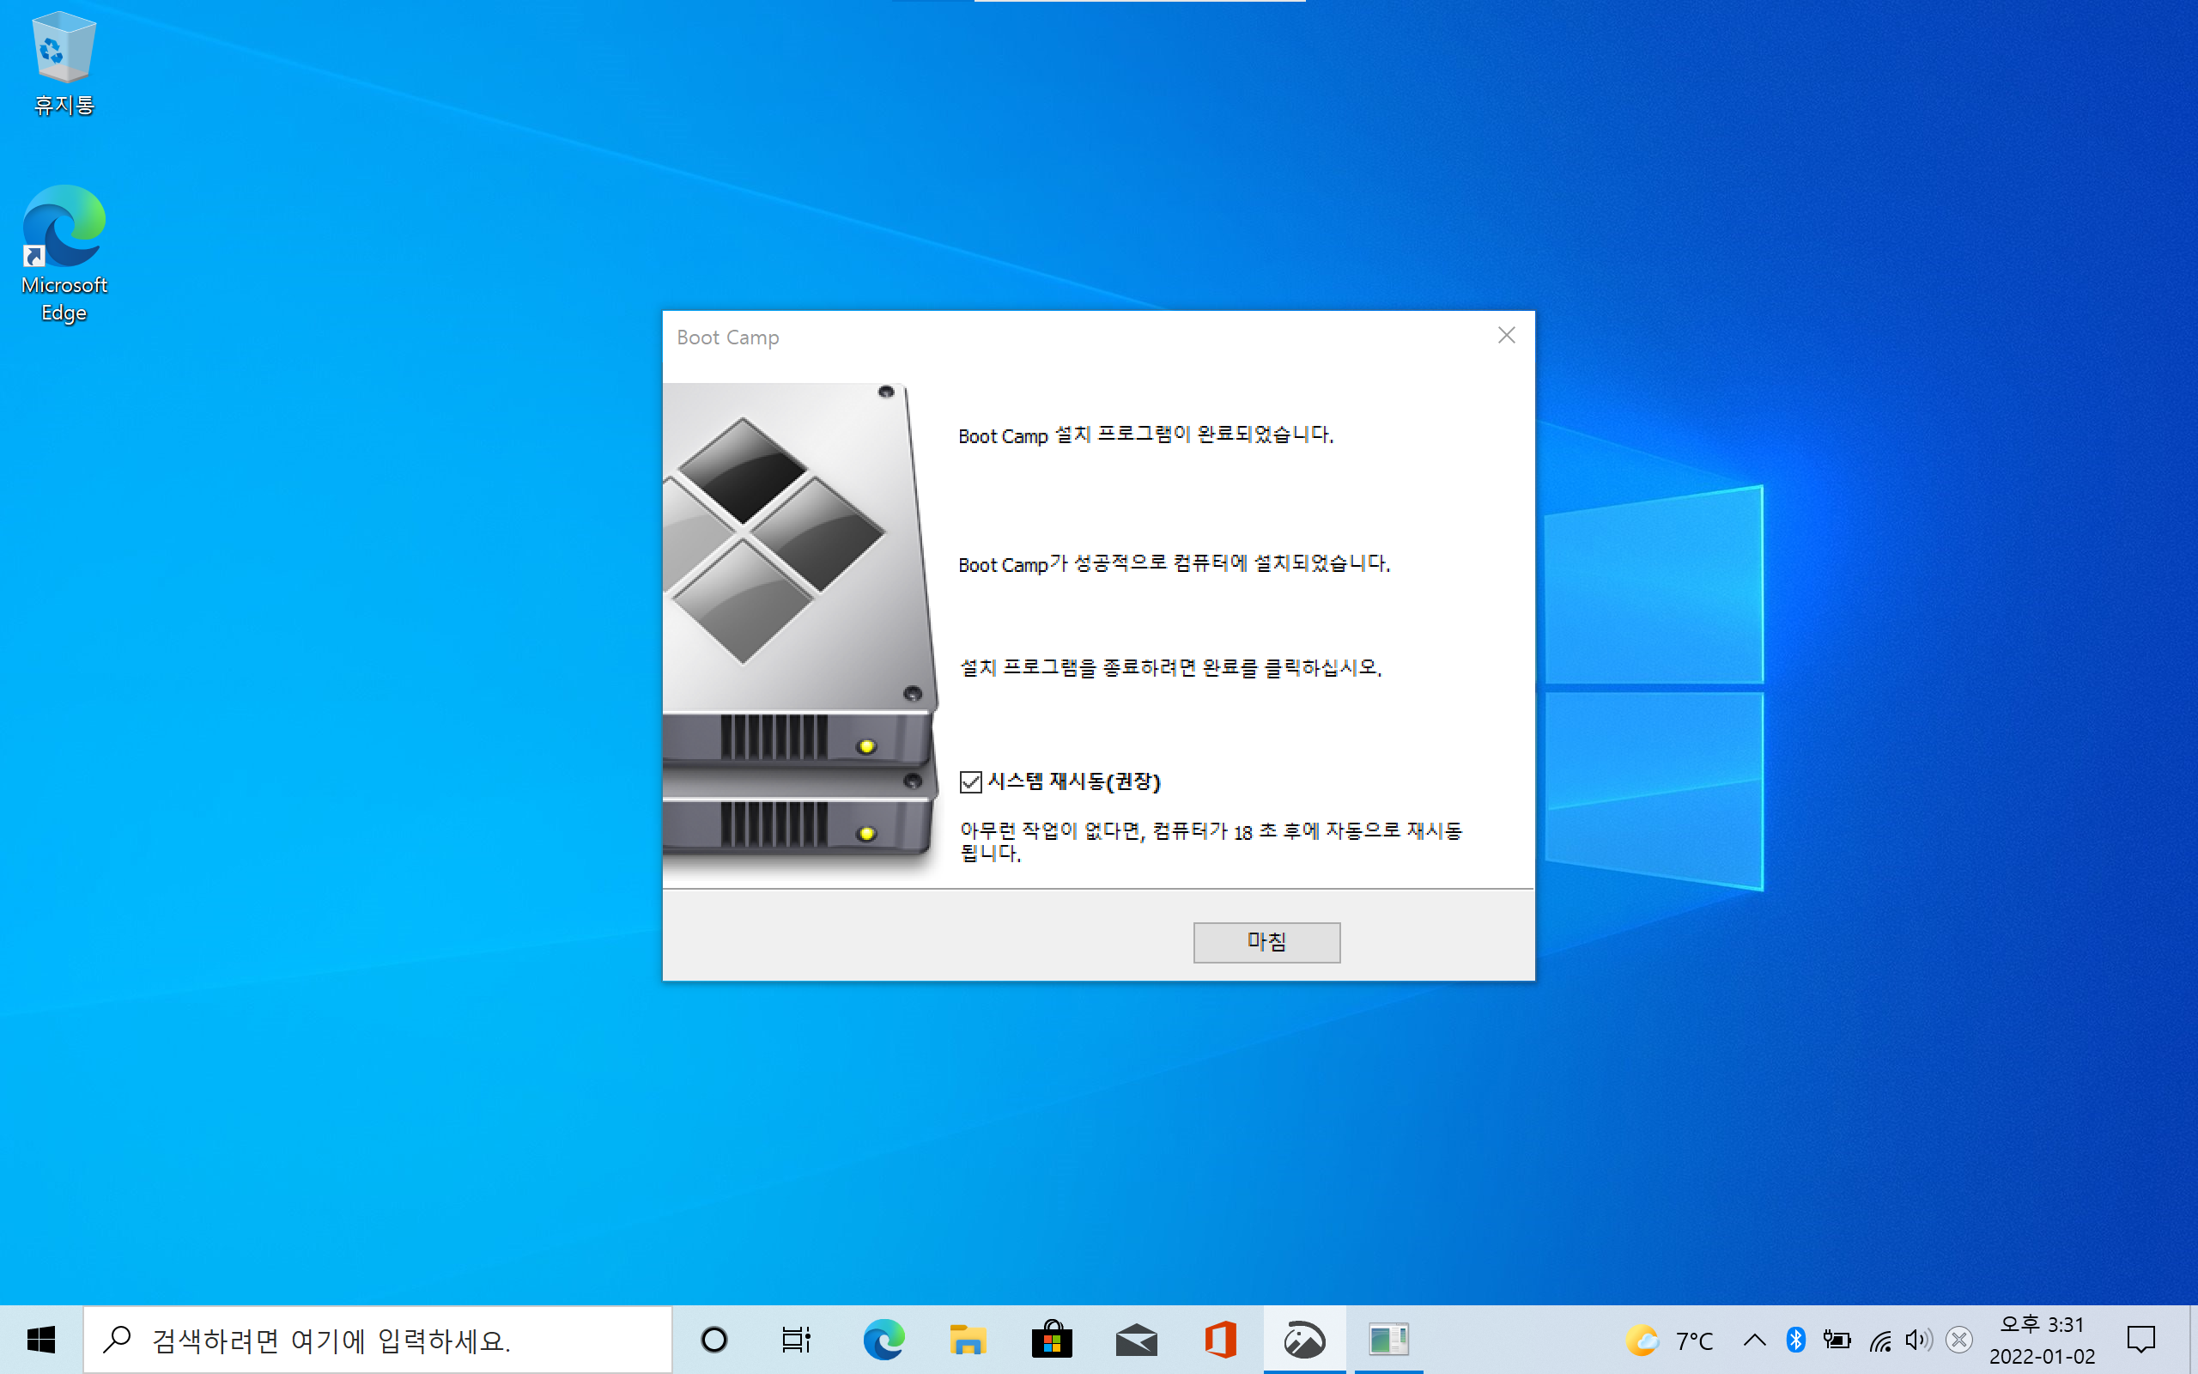The height and width of the screenshot is (1374, 2198).
Task: Open the Windows Start menu
Action: point(41,1340)
